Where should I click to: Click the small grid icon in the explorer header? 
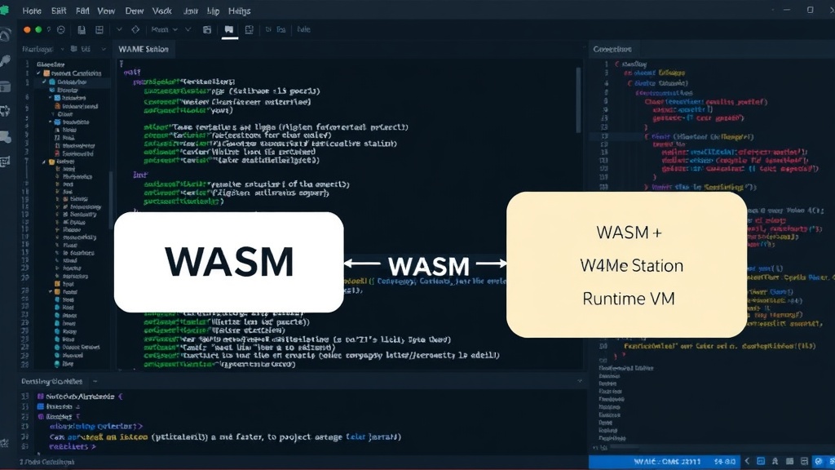74,49
